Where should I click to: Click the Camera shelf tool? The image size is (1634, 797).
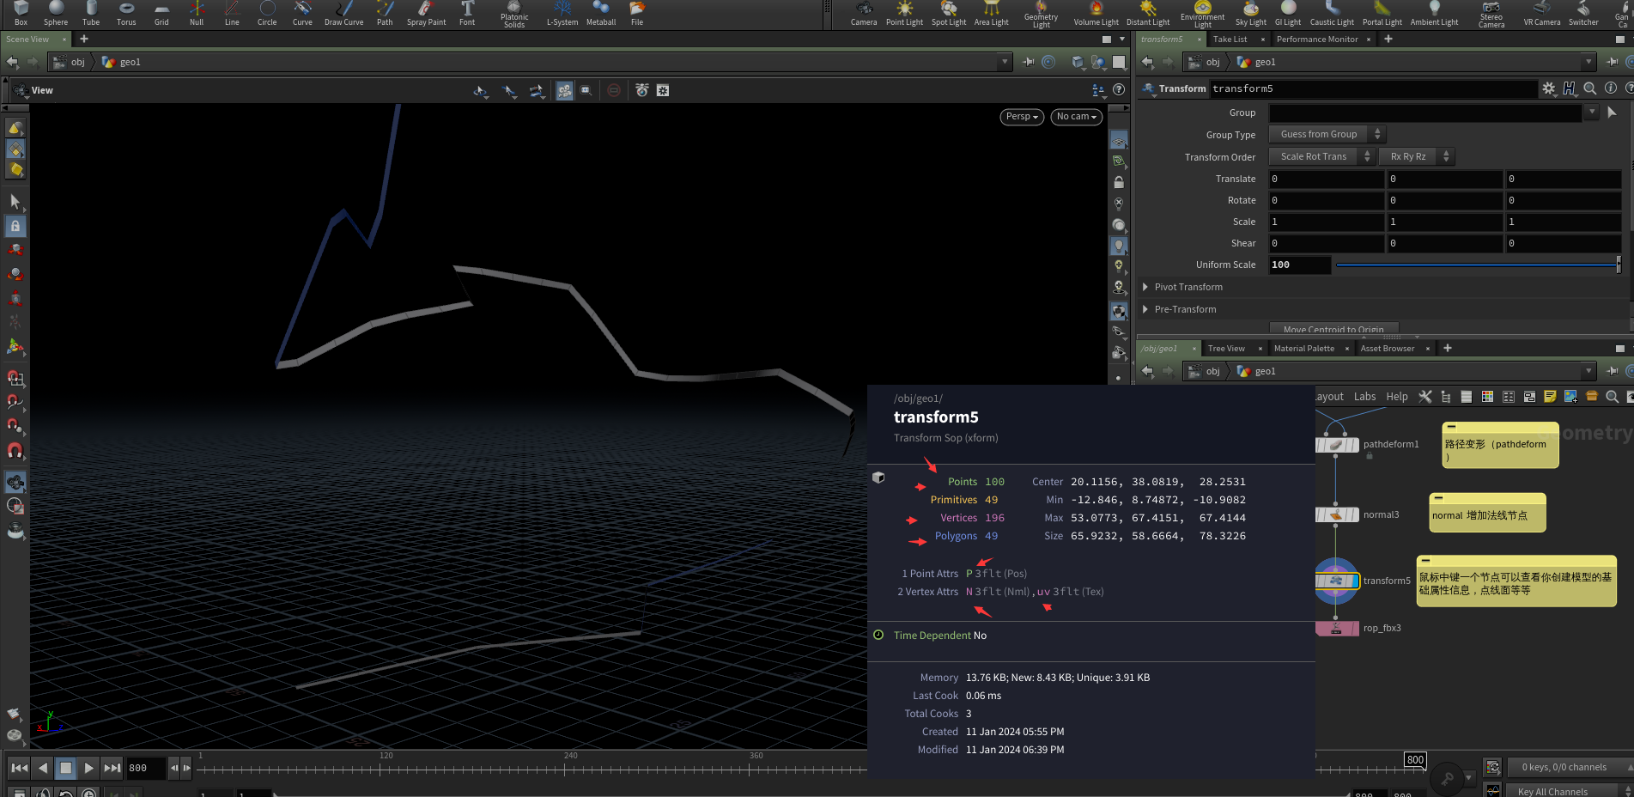[x=864, y=13]
